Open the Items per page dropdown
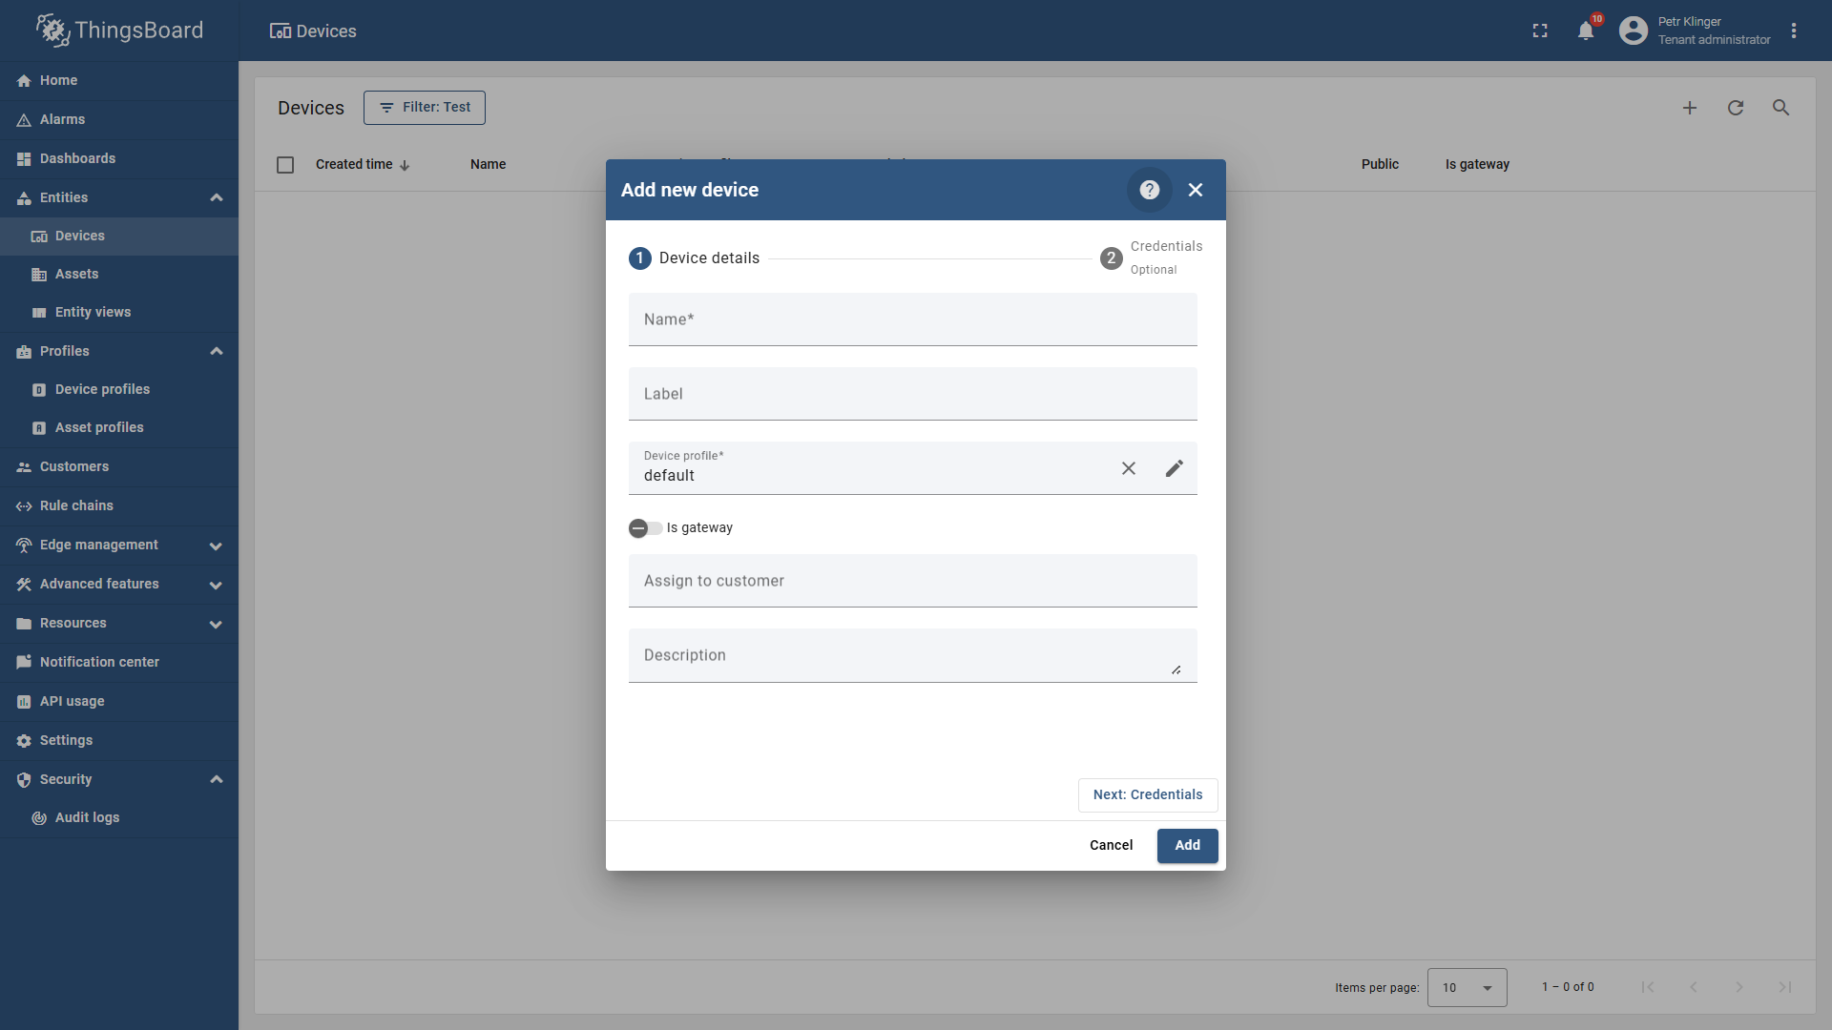 1467,987
